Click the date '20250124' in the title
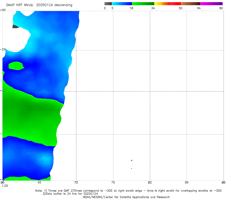This screenshot has width=226, height=199. pyautogui.click(x=45, y=5)
